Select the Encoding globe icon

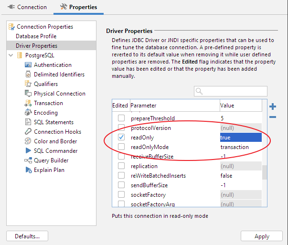coord(28,113)
